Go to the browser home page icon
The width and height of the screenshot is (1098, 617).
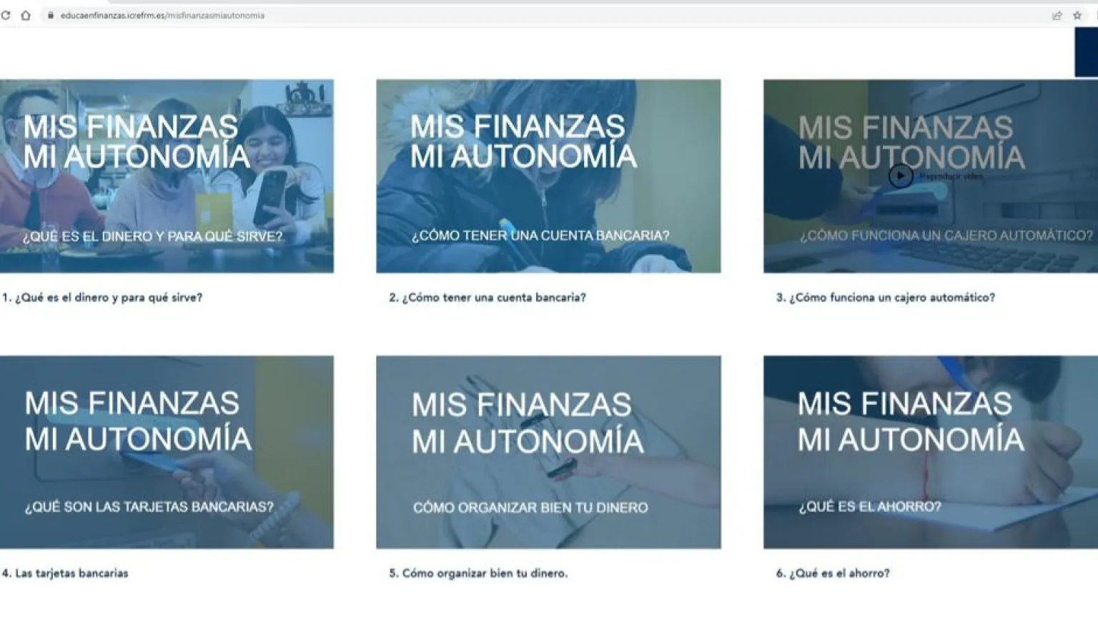[x=26, y=15]
